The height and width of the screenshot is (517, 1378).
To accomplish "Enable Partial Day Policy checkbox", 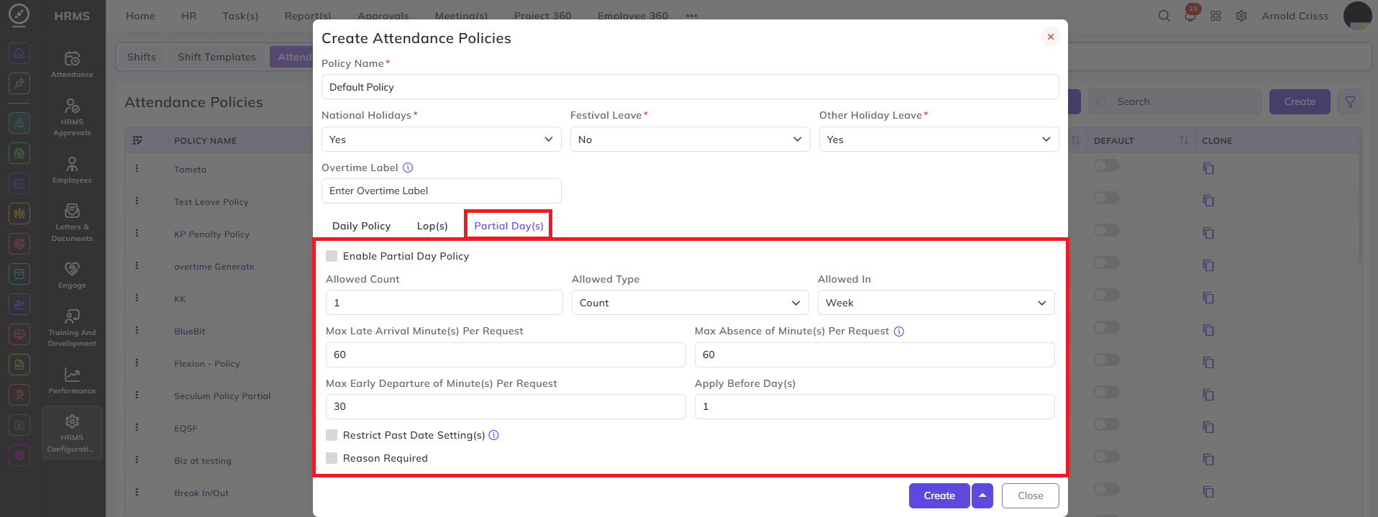I will pos(332,256).
